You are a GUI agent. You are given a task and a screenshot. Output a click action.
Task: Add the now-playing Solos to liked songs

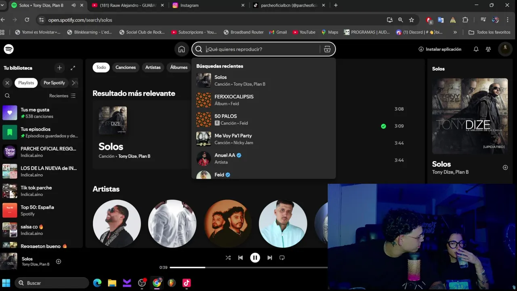point(59,261)
